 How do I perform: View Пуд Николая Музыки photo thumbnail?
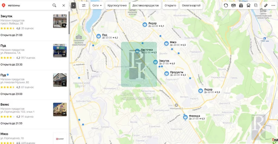pyautogui.click(x=60, y=80)
